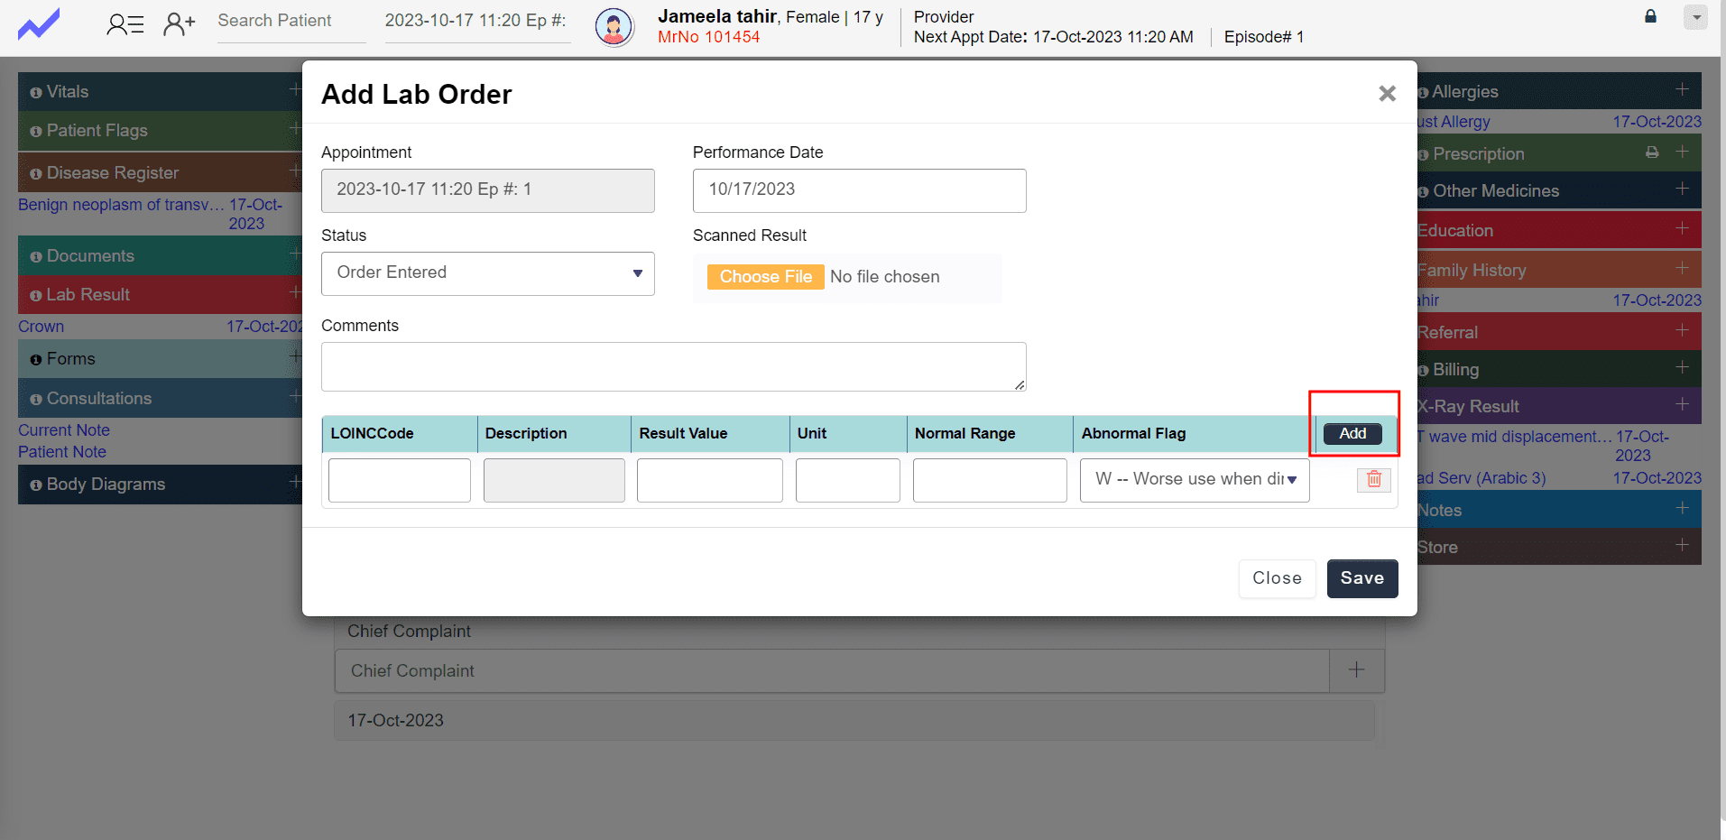
Task: Expand the user menu arrow at top right
Action: [1696, 17]
